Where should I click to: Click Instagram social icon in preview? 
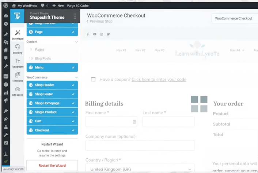tap(102, 34)
